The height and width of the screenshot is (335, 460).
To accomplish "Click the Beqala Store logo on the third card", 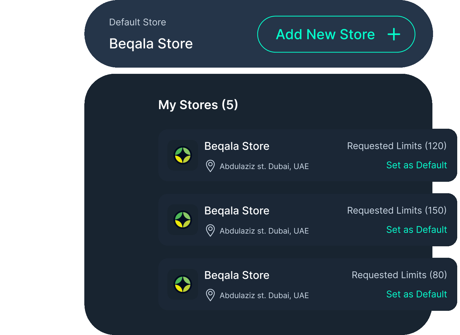I will pyautogui.click(x=183, y=284).
